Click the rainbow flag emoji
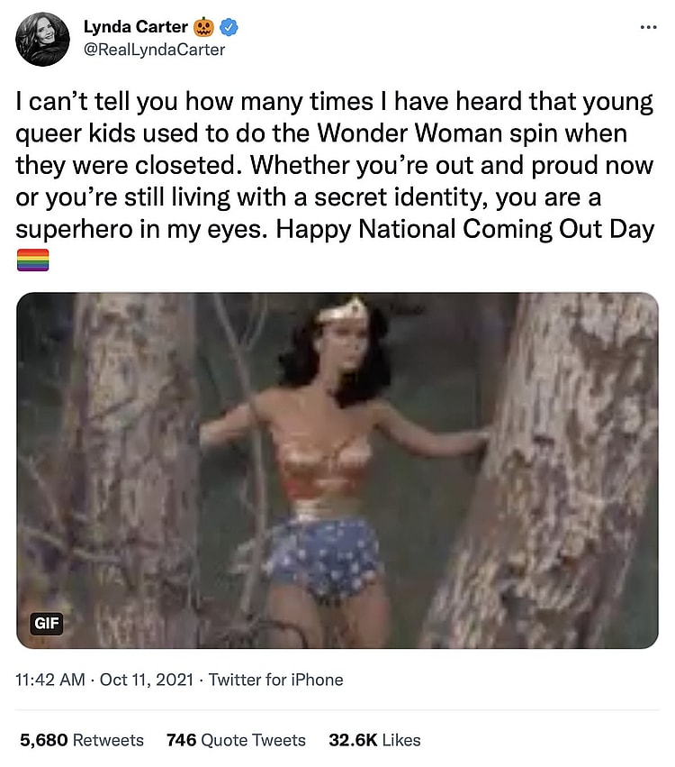The height and width of the screenshot is (767, 675). coord(33,260)
